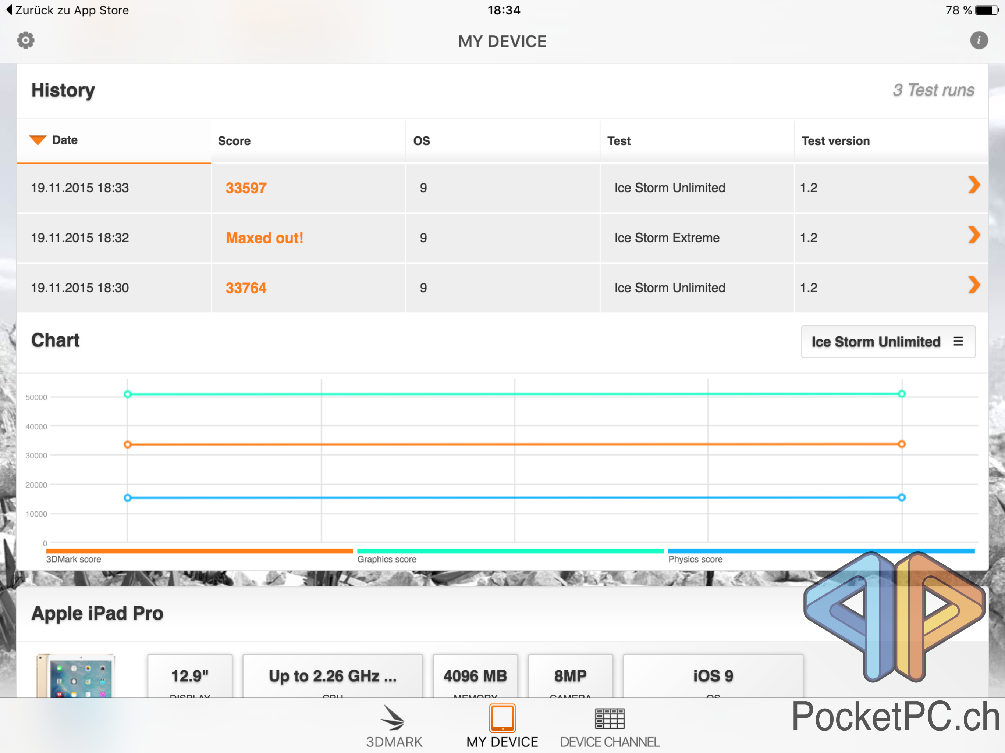The height and width of the screenshot is (753, 1005).
Task: Tap the 18:34 clock in status bar
Action: (504, 10)
